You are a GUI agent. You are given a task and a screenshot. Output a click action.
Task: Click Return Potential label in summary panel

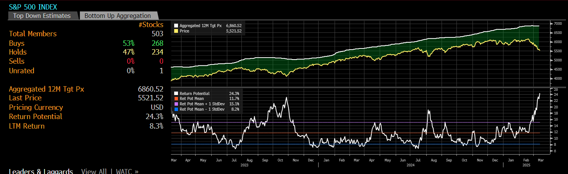(36, 117)
